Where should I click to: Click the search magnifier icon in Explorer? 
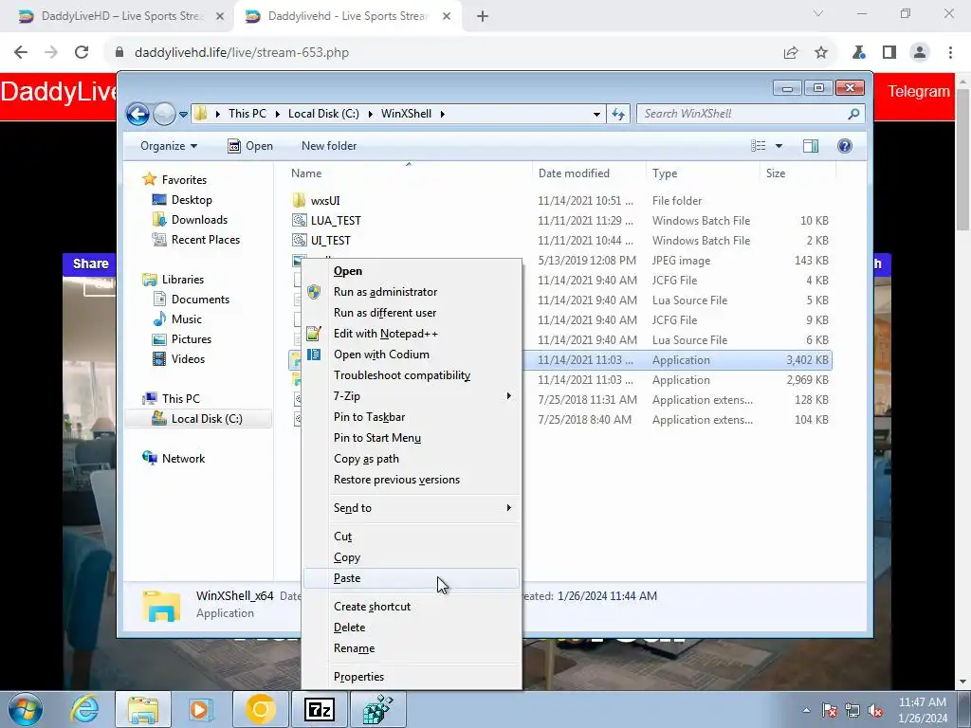click(853, 114)
